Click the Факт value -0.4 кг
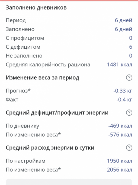 click(x=124, y=100)
